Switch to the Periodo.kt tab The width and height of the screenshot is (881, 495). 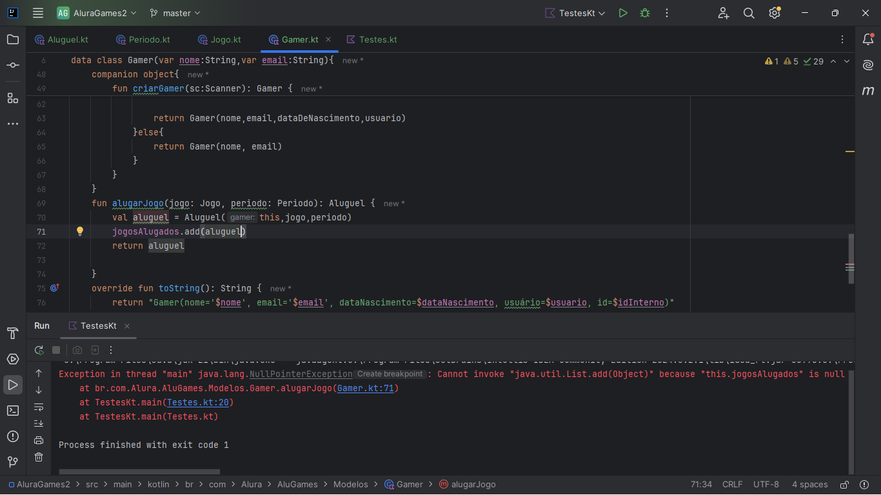coord(143,39)
